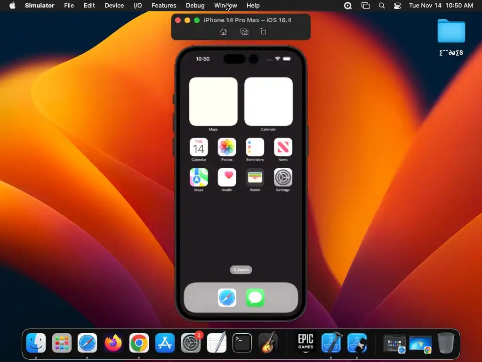This screenshot has width=482, height=362.
Task: Open Terminal from the Dock
Action: 242,343
